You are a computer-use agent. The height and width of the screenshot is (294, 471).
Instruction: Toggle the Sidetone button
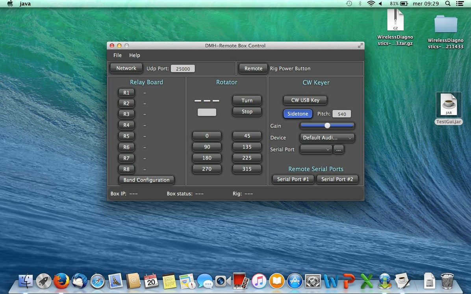click(x=297, y=114)
